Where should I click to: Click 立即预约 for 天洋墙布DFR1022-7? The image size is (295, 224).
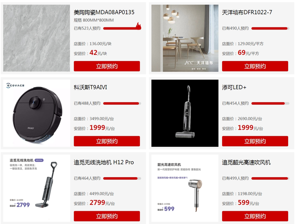click(x=255, y=66)
